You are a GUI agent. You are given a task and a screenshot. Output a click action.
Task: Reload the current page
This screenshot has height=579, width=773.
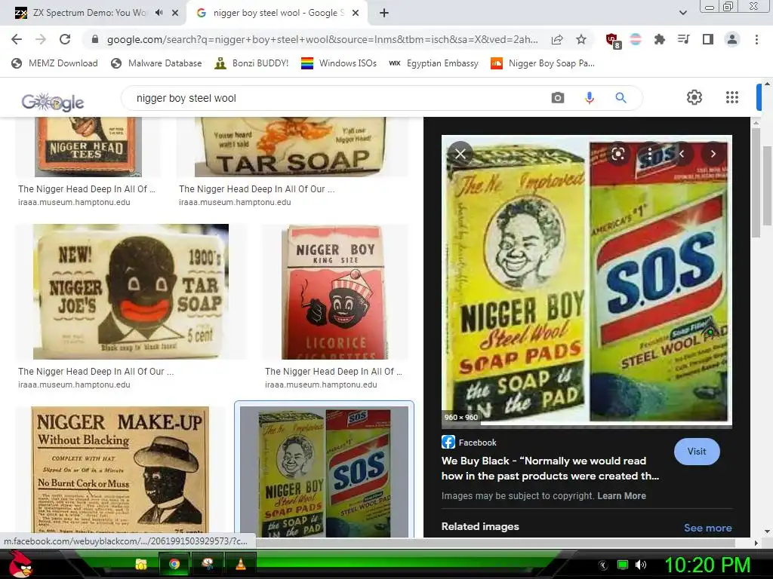[x=65, y=39]
